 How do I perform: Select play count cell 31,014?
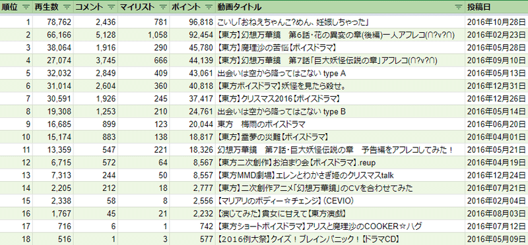53,86
